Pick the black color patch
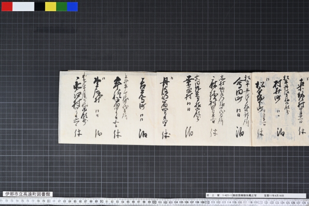 40,7
